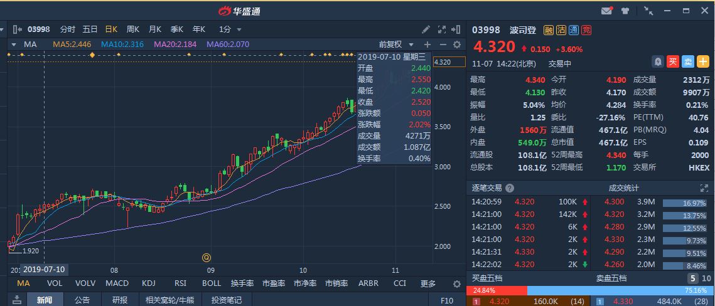Viewport: 715px width, 306px height.
Task: Click the shrink-window arrows icon
Action: point(648,11)
